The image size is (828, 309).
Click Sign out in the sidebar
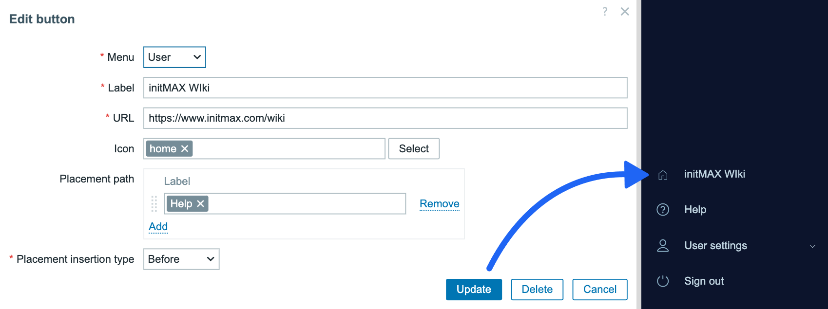[704, 281]
